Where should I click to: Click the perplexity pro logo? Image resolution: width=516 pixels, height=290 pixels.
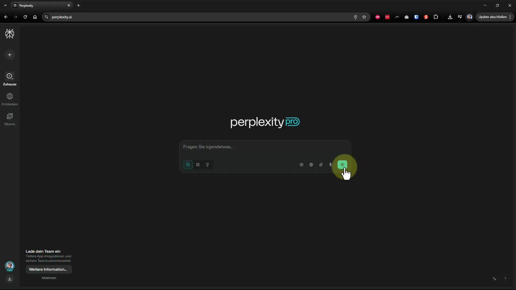265,122
